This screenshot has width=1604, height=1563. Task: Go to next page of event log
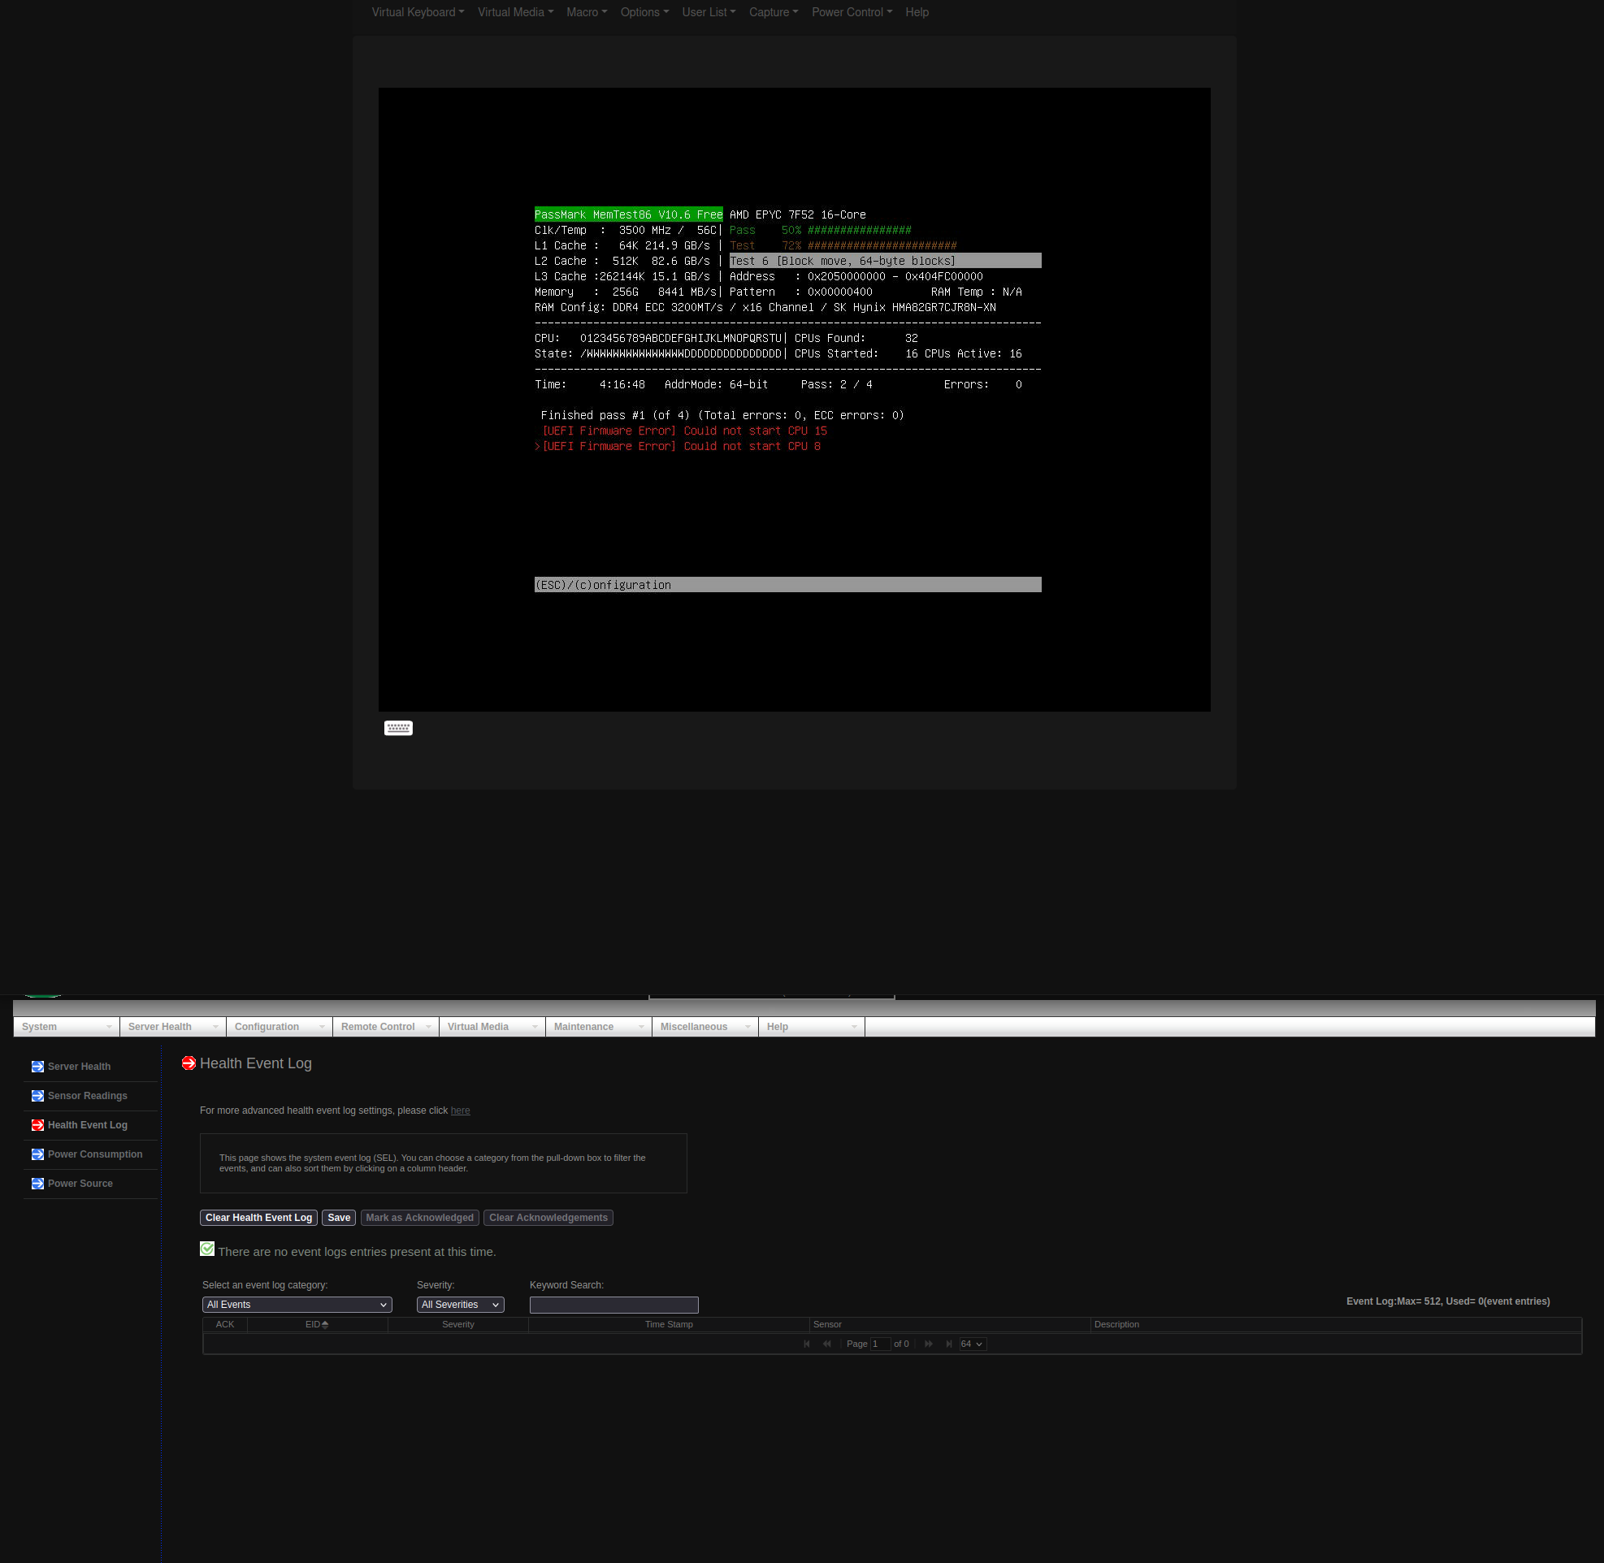929,1344
